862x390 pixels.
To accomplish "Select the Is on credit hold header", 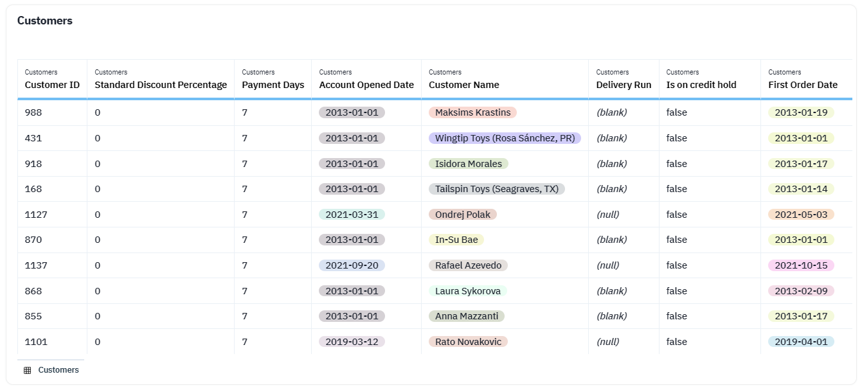I will [701, 85].
